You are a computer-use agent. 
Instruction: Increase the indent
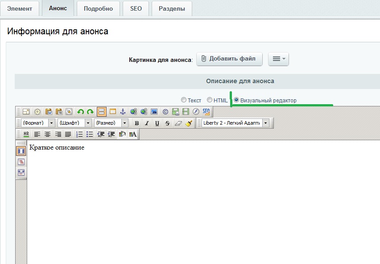click(x=111, y=134)
